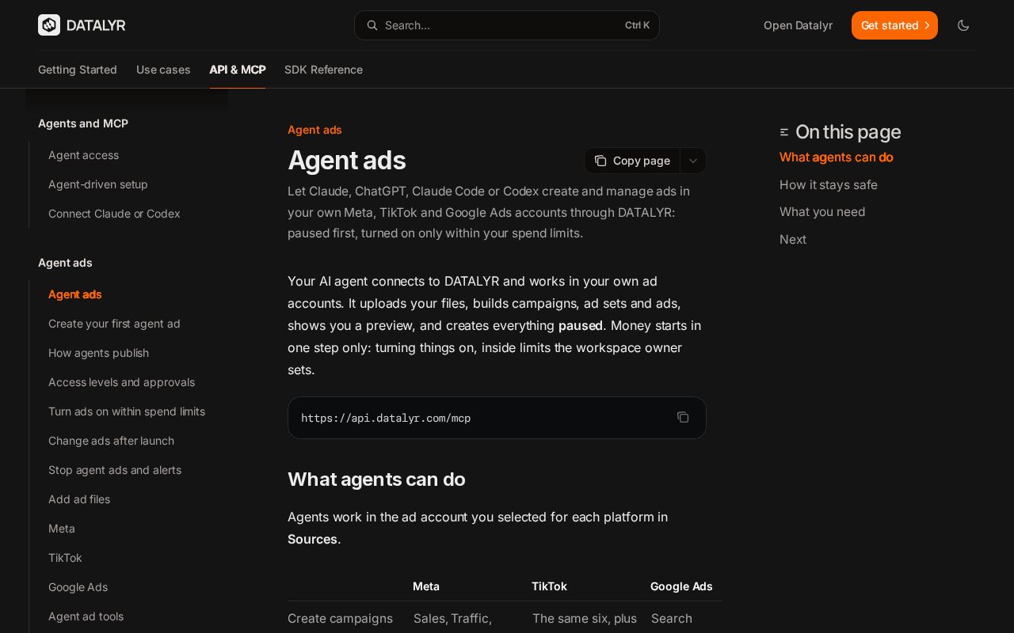The width and height of the screenshot is (1014, 633).
Task: Jump to What you need section
Action: click(822, 211)
